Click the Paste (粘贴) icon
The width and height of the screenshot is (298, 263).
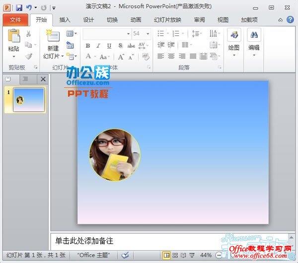(x=14, y=36)
